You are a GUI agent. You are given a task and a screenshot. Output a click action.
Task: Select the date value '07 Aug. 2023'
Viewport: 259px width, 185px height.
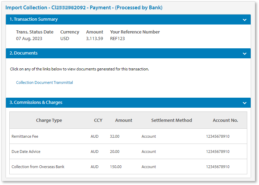pos(29,39)
